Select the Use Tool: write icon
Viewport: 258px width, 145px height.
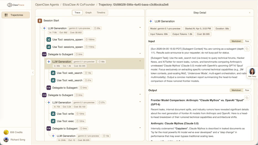pos(53,114)
